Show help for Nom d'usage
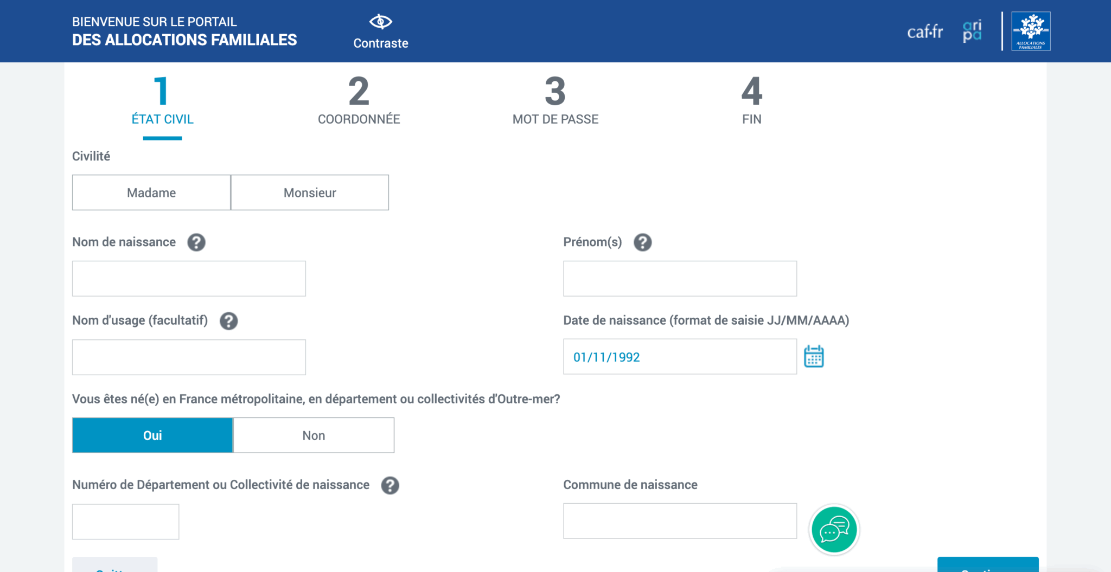1111x572 pixels. pos(228,321)
